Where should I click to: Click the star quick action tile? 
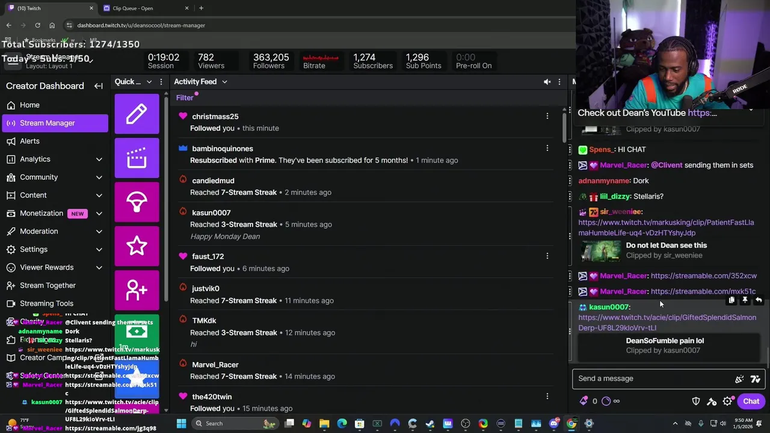(137, 246)
